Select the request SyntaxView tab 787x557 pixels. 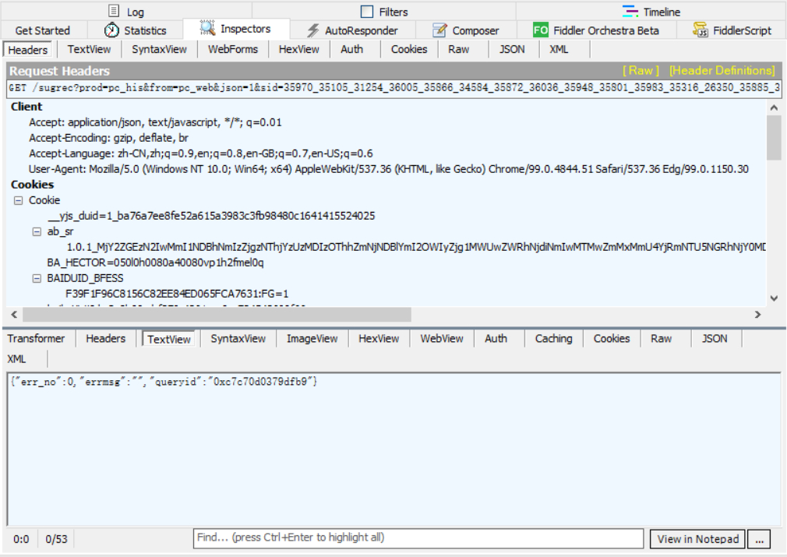click(x=159, y=49)
